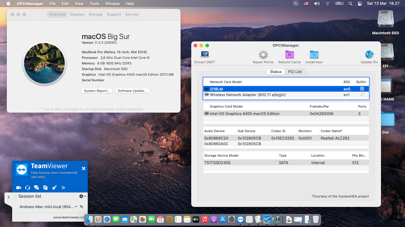Open Support tab in About This Mac
405x227 pixels.
click(114, 14)
